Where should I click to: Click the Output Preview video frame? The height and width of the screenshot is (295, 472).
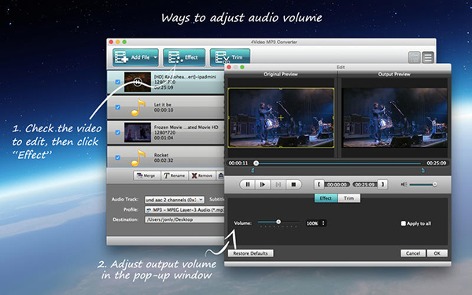[394, 118]
